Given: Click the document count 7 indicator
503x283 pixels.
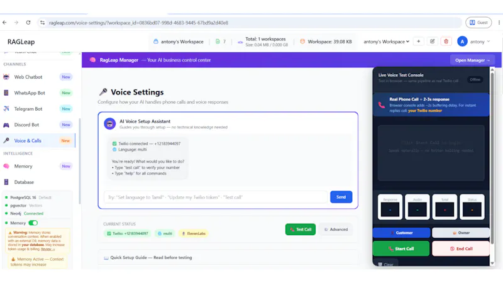Looking at the screenshot, I should pyautogui.click(x=221, y=42).
